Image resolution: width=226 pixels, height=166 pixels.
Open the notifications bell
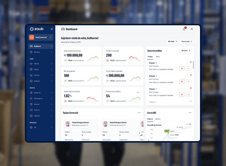tap(184, 29)
